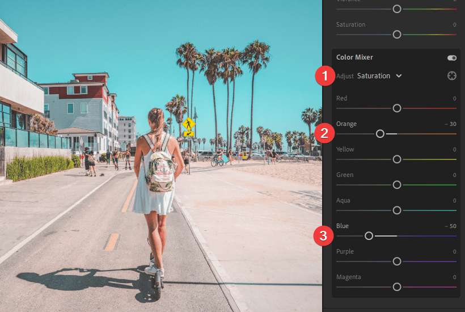Click the Orange slider label
Viewport: 465px width, 312px height.
tap(346, 124)
